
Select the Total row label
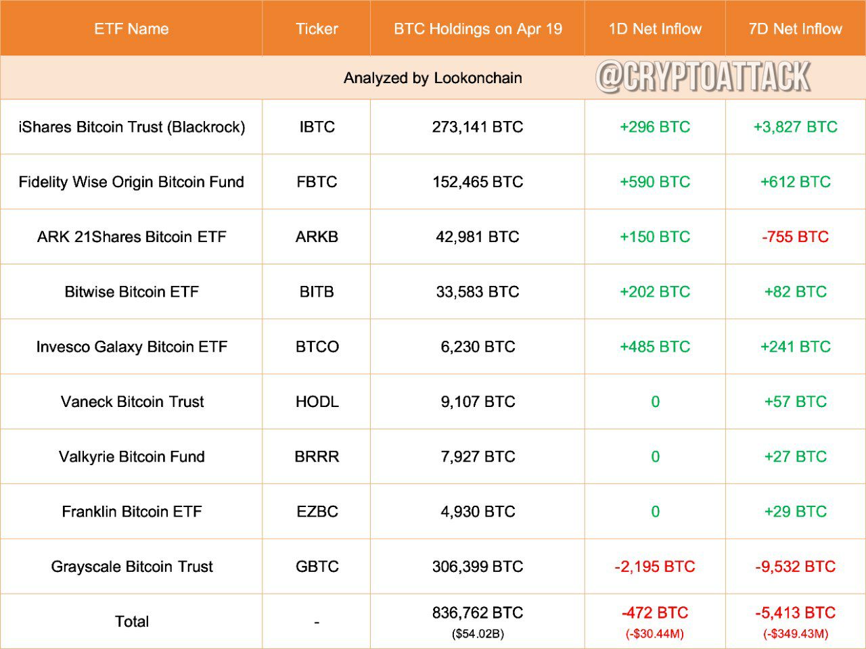click(x=131, y=621)
